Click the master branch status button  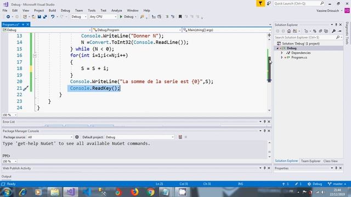(x=337, y=184)
